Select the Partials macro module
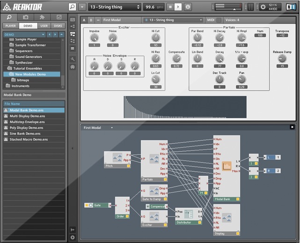 154,161
